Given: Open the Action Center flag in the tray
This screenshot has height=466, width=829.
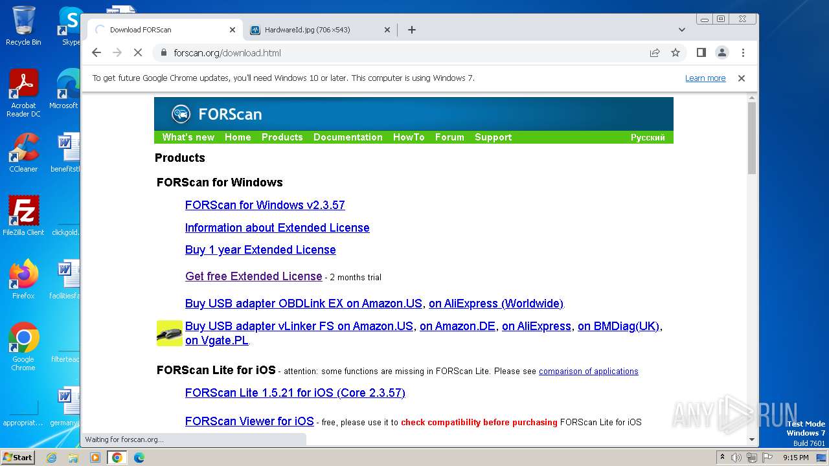Looking at the screenshot, I should coord(767,458).
